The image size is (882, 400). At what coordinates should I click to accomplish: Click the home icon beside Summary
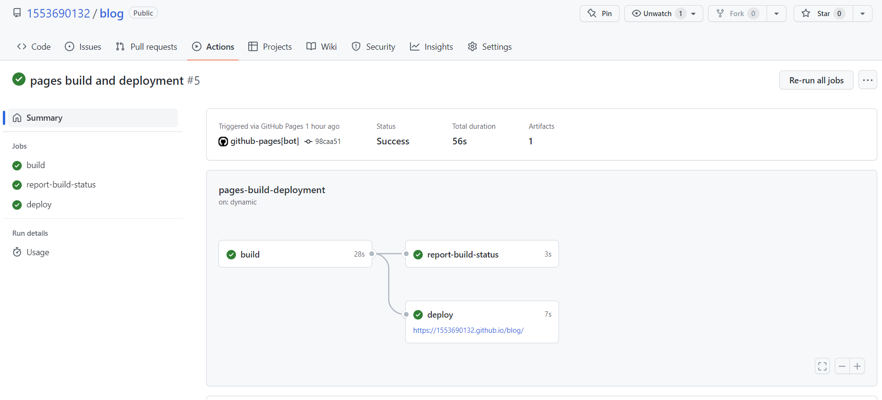[17, 118]
